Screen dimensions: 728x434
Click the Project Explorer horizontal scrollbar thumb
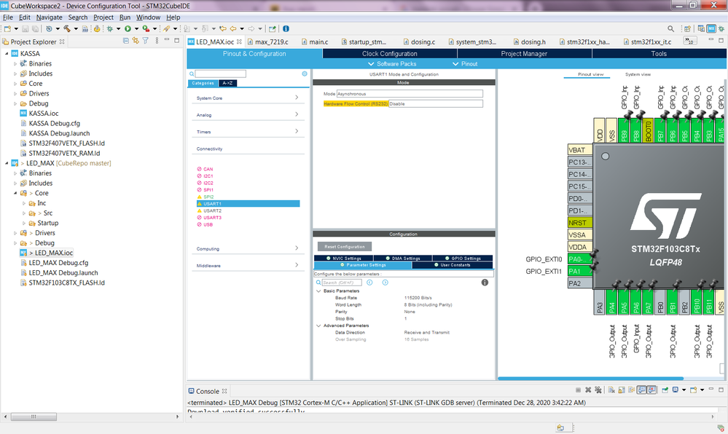[34, 417]
